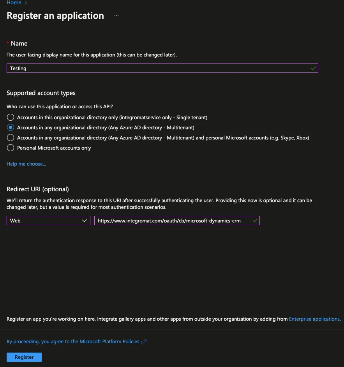The width and height of the screenshot is (344, 367).
Task: Open the Help me choose link
Action: coord(26,164)
